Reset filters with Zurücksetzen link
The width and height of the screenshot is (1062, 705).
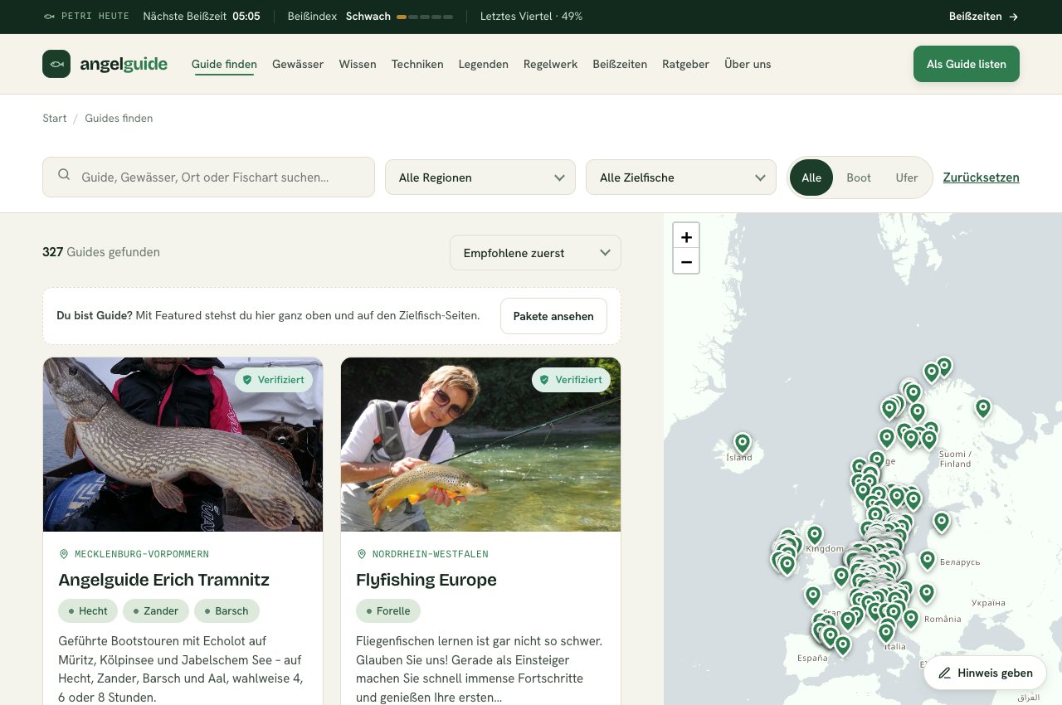[982, 177]
